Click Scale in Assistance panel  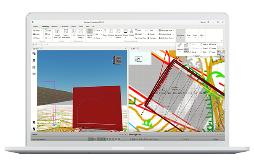click(x=212, y=52)
